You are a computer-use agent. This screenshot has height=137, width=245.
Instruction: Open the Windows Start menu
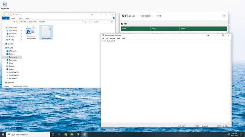[3, 134]
